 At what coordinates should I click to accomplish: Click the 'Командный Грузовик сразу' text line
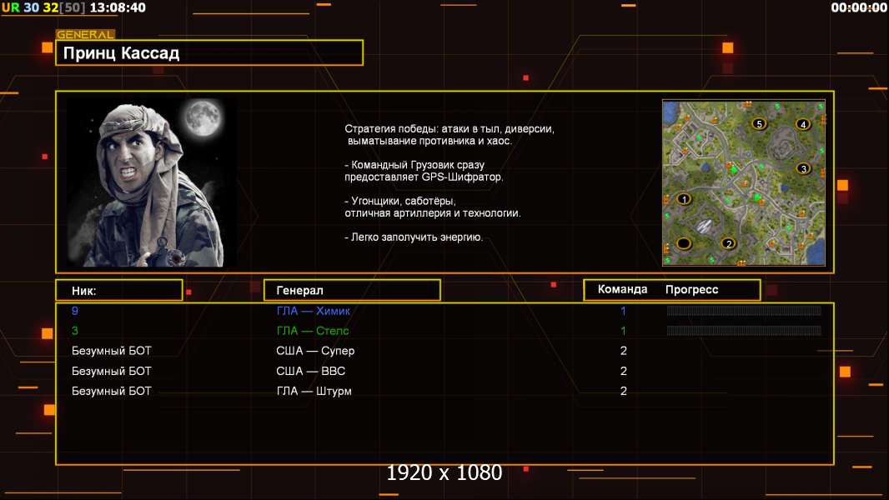pos(414,165)
